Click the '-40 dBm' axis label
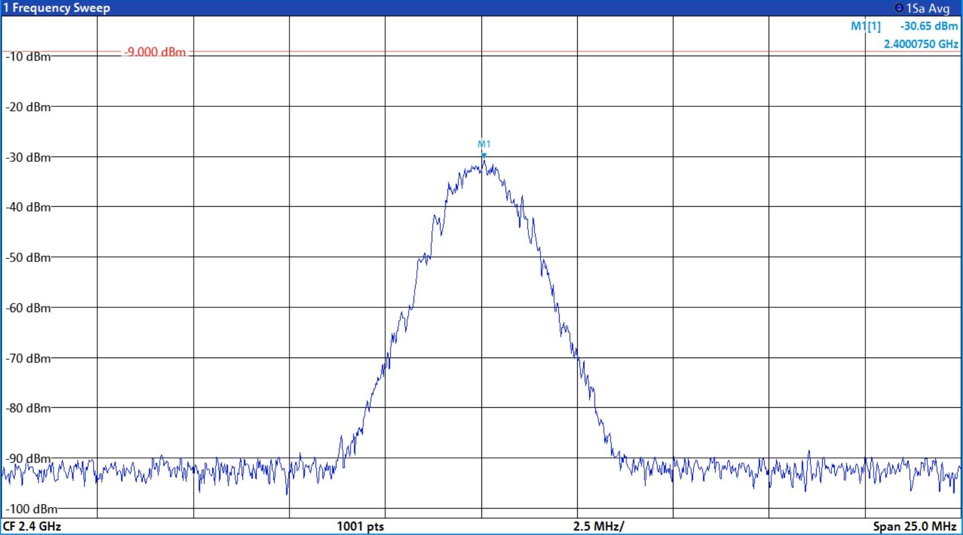Image resolution: width=963 pixels, height=535 pixels. [28, 207]
